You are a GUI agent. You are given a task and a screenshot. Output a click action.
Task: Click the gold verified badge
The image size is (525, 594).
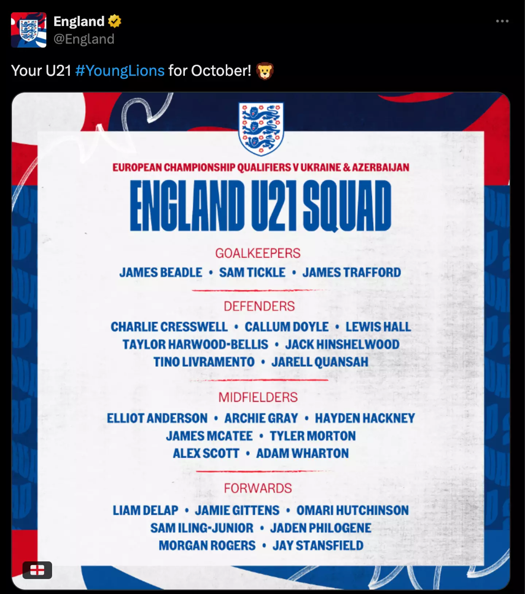click(x=114, y=21)
